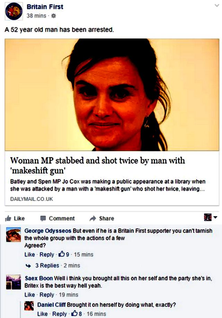This screenshot has height=318, width=222.
Task: Reply to Daniel Cliff's comment
Action: (59, 314)
